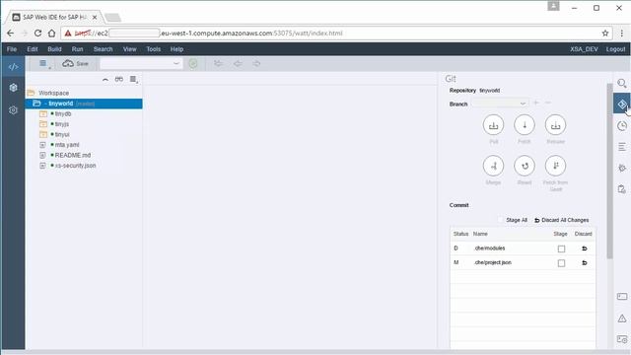Screen dimensions: 631x355
Task: Go to browser home page
Action: coord(51,34)
